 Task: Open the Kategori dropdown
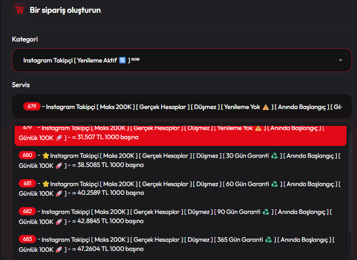[x=182, y=60]
